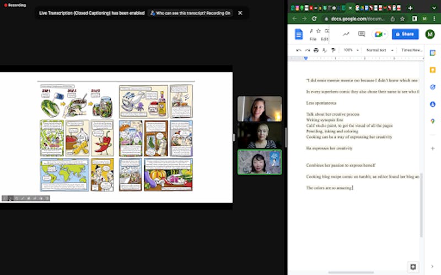Image resolution: width=441 pixels, height=275 pixels.
Task: Click the Print icon in Docs toolbar
Action: tap(316, 50)
